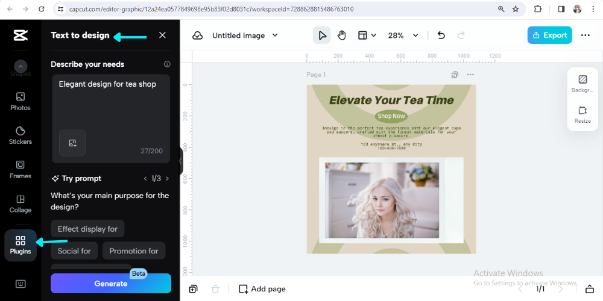Open the Resize tool
603x301 pixels.
click(x=582, y=115)
